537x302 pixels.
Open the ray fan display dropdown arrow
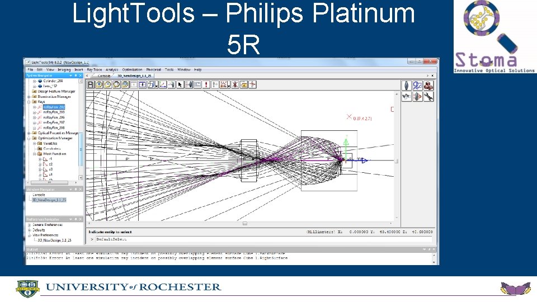(x=229, y=85)
